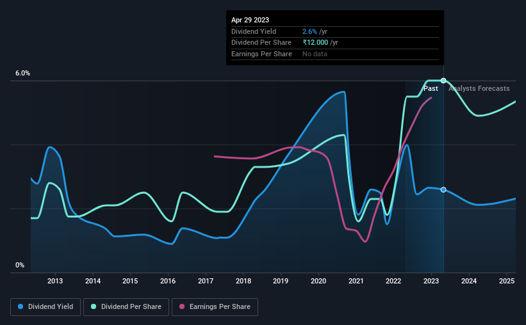526x325 pixels.
Task: Click the 2016 x-axis label
Action: pos(168,281)
